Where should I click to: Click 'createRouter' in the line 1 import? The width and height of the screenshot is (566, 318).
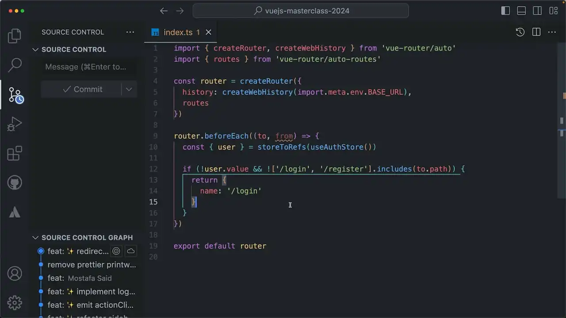240,48
